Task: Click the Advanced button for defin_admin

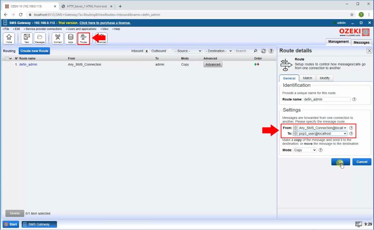Action: click(213, 64)
